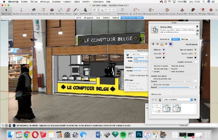The width and height of the screenshot is (218, 140).
Task: Edit the Largeur de coupe value field
Action: click(195, 62)
